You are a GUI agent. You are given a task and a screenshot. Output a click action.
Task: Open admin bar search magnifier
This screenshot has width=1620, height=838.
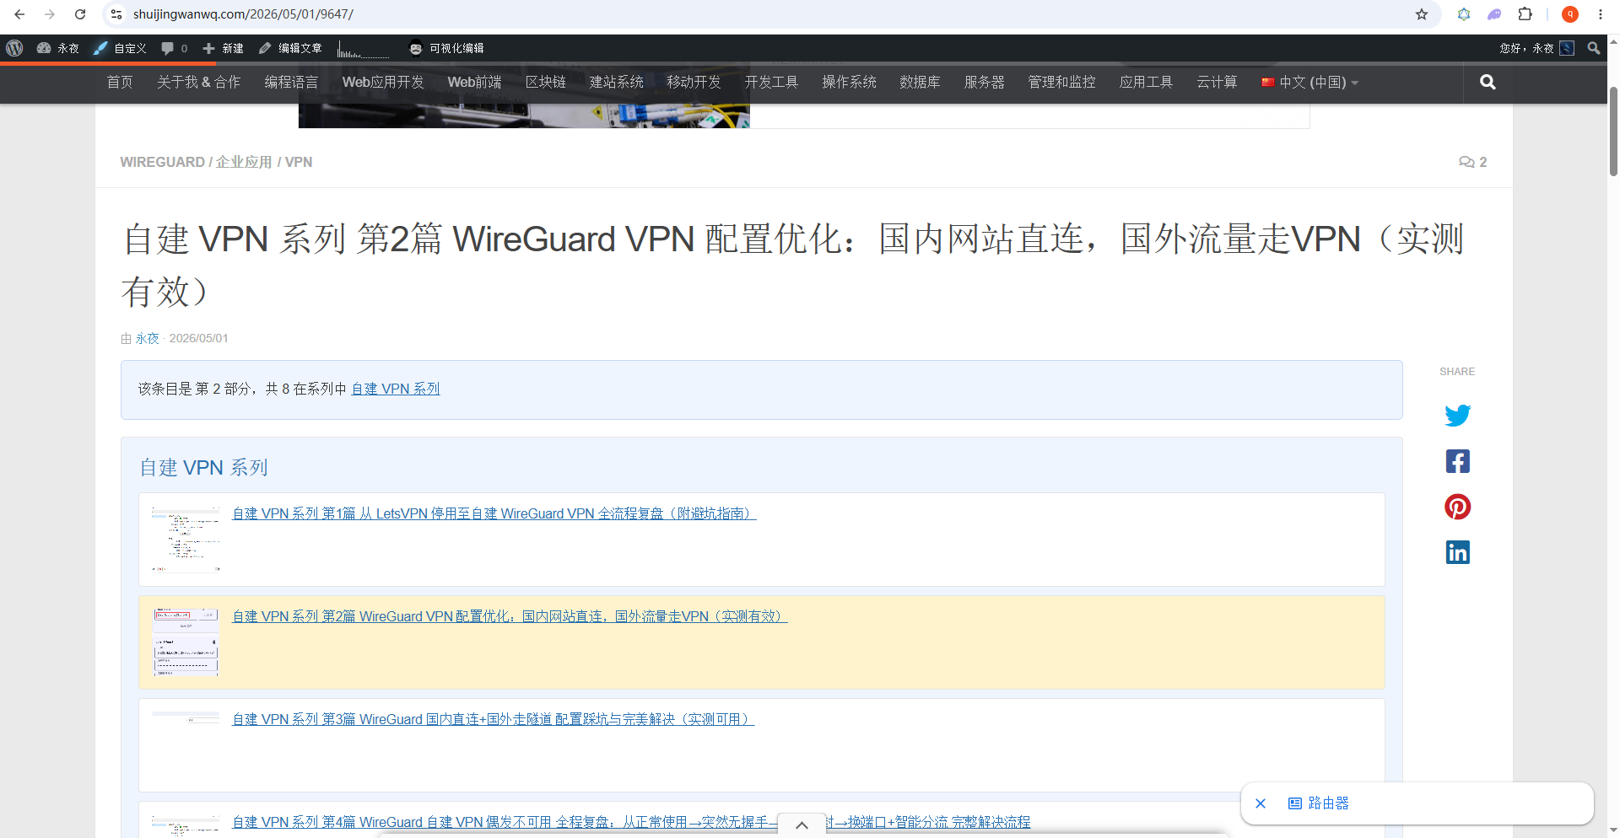tap(1594, 48)
